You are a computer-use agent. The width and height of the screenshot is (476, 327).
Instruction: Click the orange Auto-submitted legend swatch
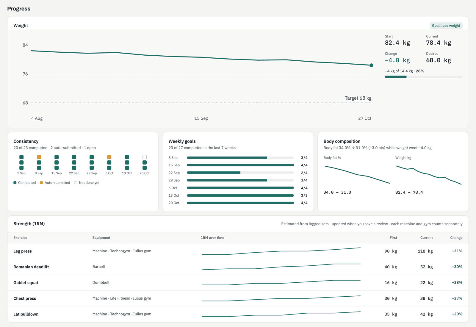[41, 183]
